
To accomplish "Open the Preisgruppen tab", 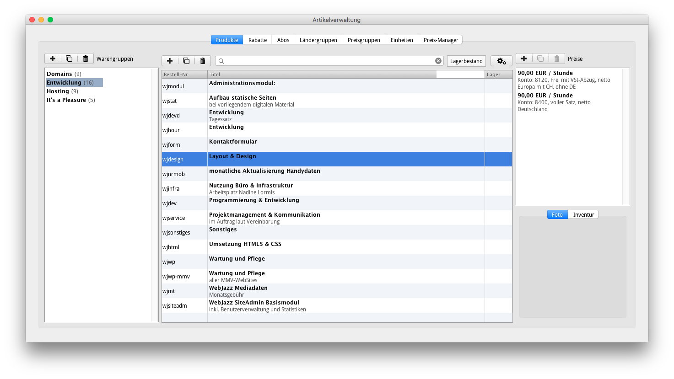I will pos(364,40).
